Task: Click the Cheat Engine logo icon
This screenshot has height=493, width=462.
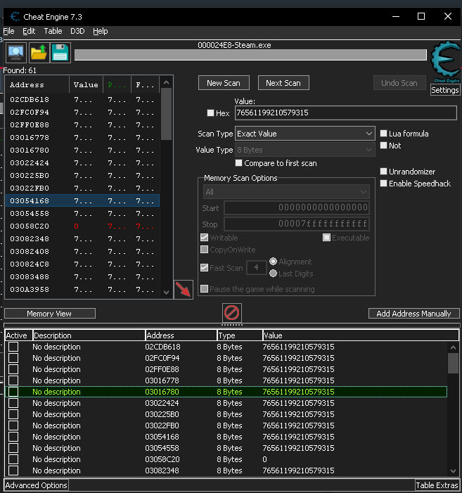Action: (444, 59)
